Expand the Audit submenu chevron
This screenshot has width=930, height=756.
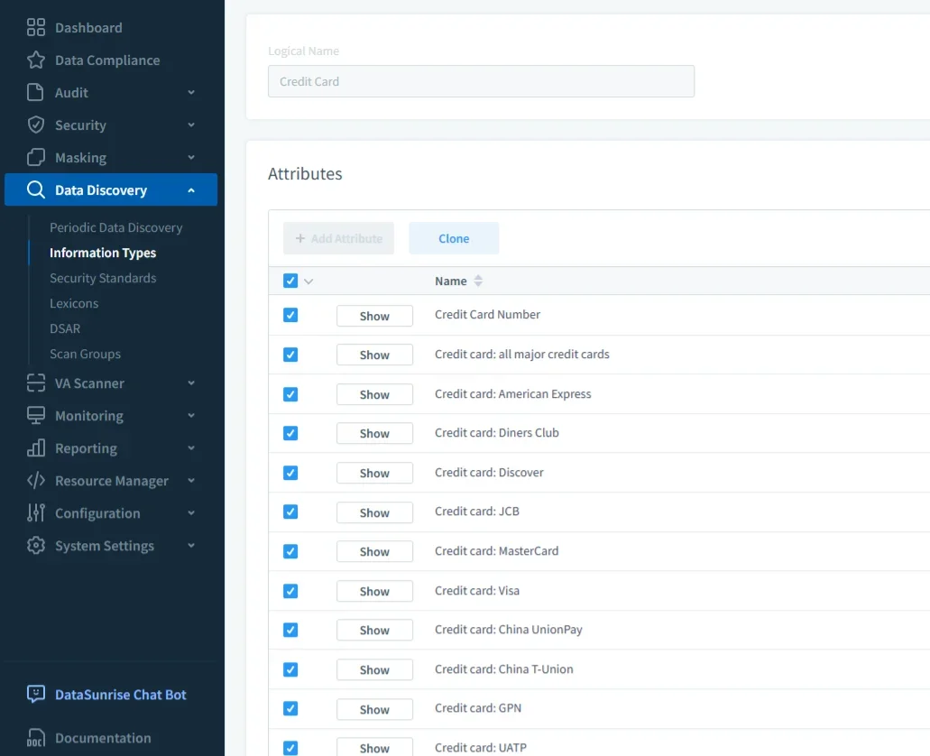point(190,92)
